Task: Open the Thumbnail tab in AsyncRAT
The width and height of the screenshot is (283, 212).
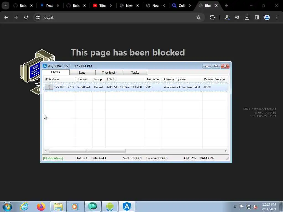Action: pyautogui.click(x=109, y=73)
